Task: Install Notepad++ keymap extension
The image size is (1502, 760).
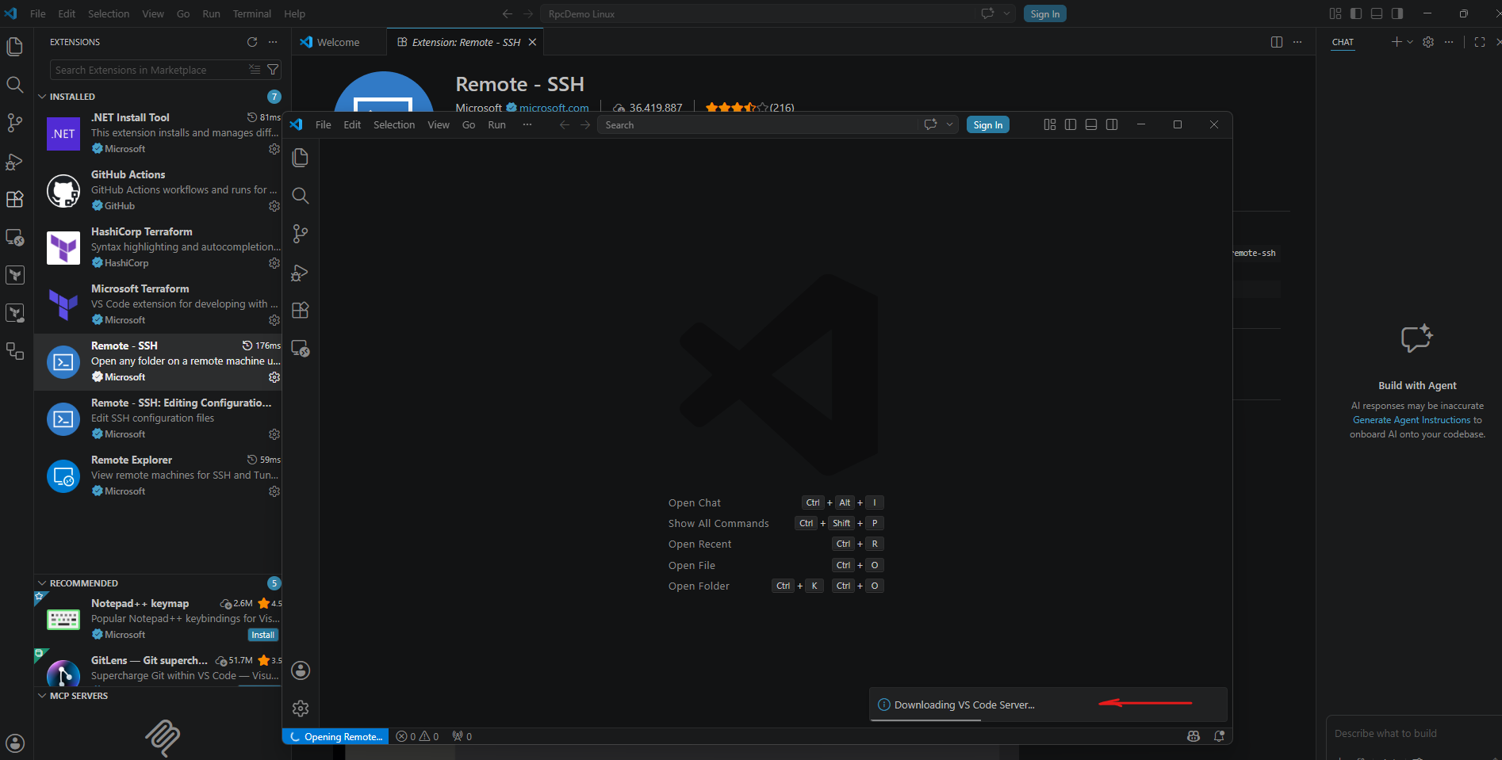Action: point(262,635)
